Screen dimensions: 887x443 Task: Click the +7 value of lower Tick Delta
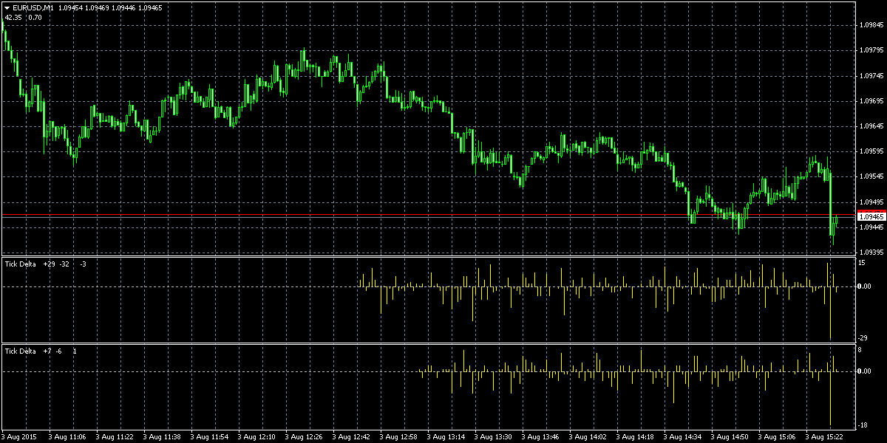(x=47, y=351)
